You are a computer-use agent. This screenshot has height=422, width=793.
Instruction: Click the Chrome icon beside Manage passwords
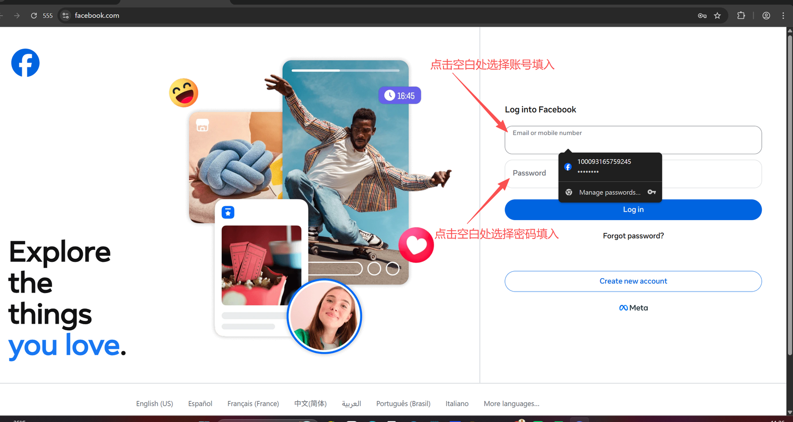click(x=569, y=192)
